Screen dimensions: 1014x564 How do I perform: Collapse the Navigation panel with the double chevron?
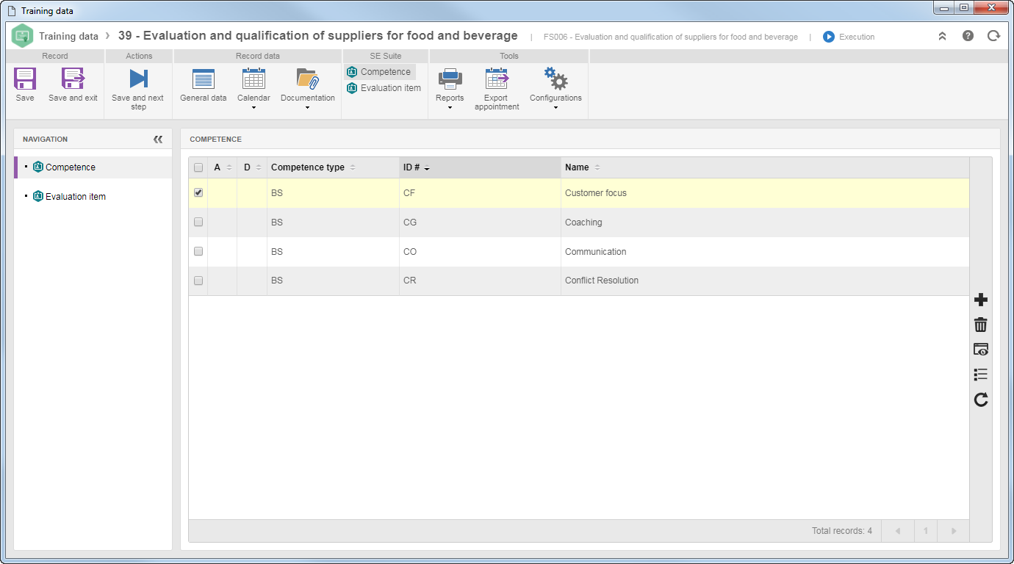158,139
